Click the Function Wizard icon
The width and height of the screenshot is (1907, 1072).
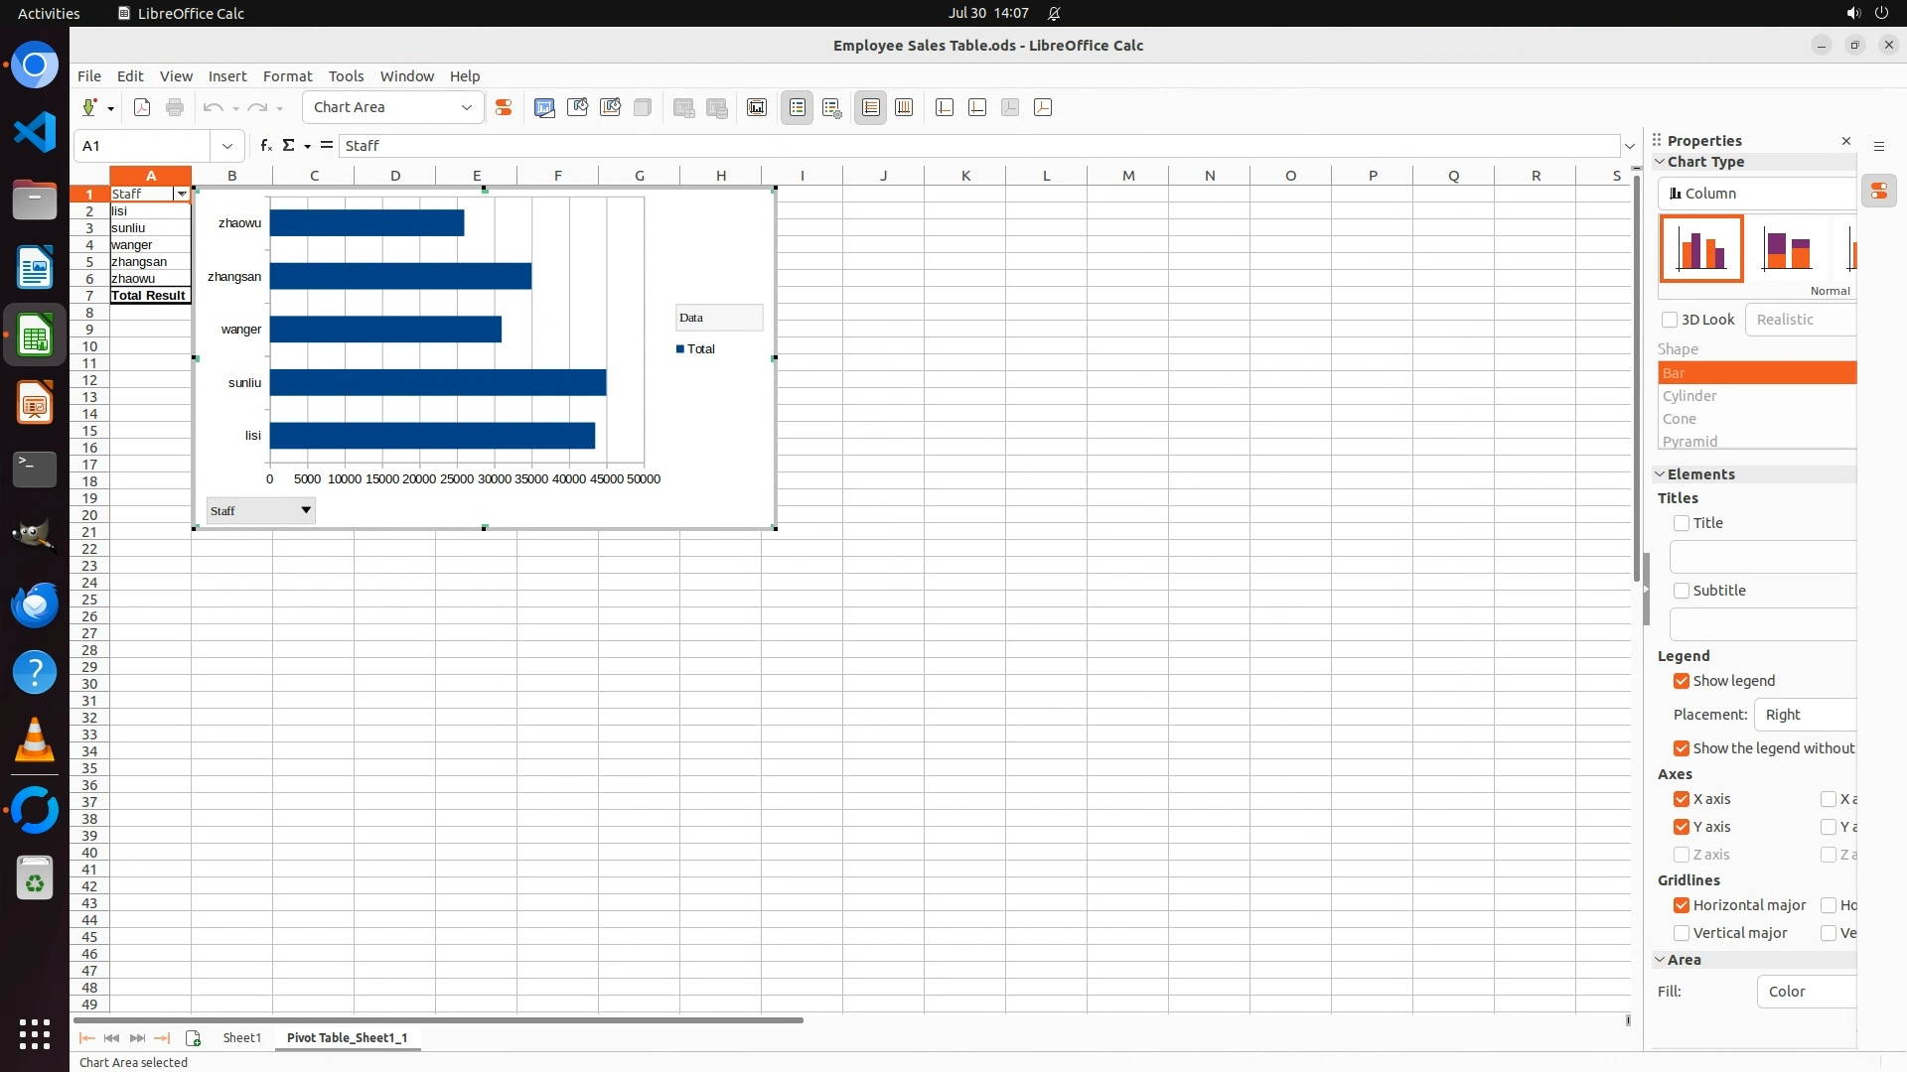click(265, 146)
